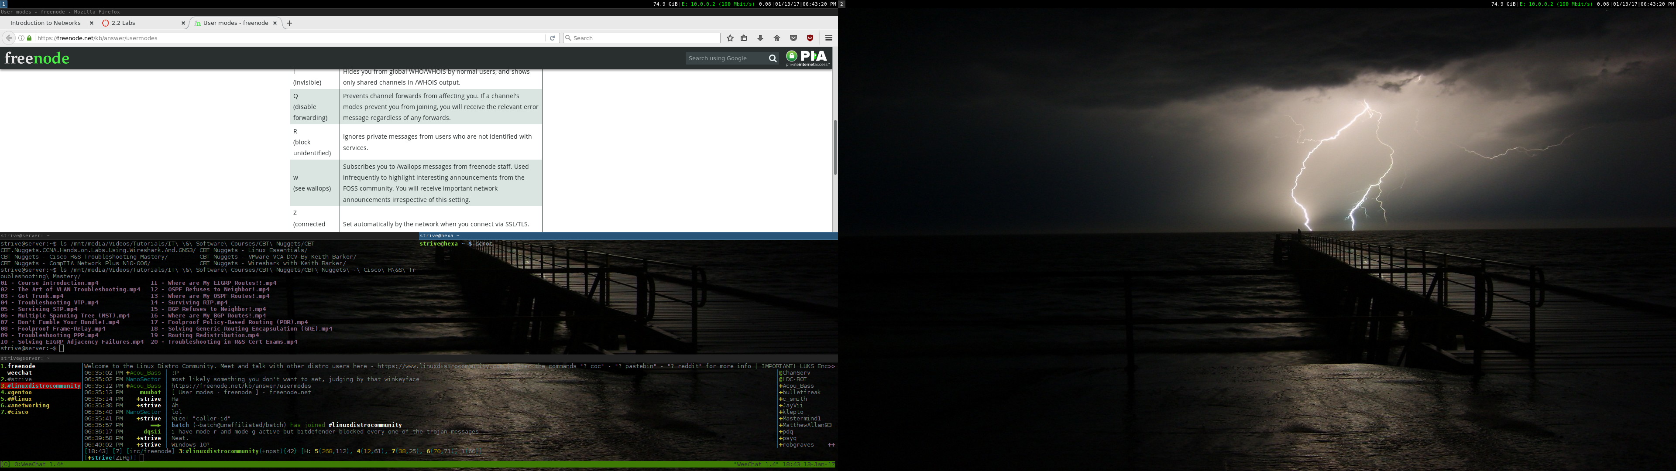Viewport: 1676px width, 471px height.
Task: Click MatthewAllan93 in the nicklist
Action: pos(805,425)
